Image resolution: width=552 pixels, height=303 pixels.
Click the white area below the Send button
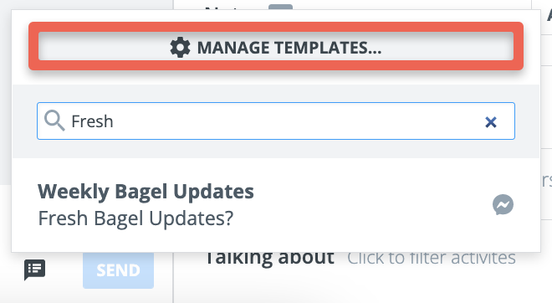(118, 296)
